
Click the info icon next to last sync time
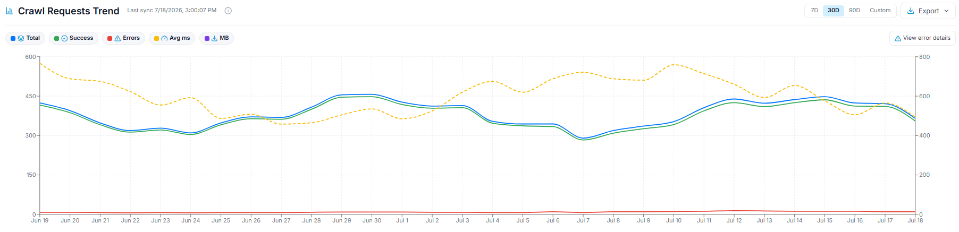[228, 11]
